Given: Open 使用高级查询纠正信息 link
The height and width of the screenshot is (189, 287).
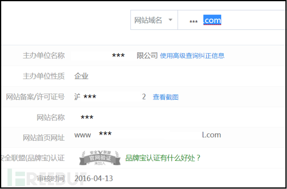Looking at the screenshot, I should pyautogui.click(x=192, y=55).
